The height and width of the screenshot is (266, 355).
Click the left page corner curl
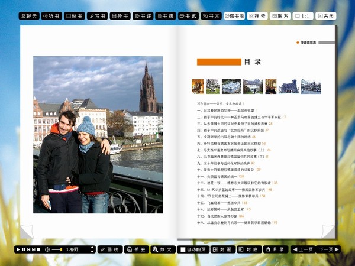pos(26,232)
